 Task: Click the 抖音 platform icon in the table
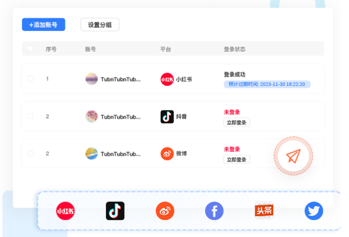pyautogui.click(x=167, y=117)
